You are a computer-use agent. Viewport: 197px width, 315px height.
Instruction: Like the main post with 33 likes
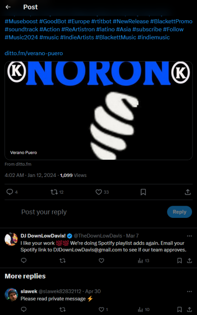102,192
